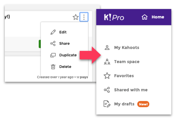Viewport: 175px width, 120px height.
Task: Go to the Home link
Action: [158, 17]
